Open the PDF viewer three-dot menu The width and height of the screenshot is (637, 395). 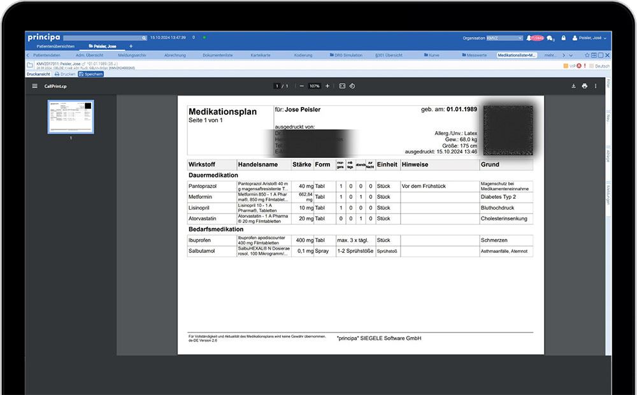[596, 86]
